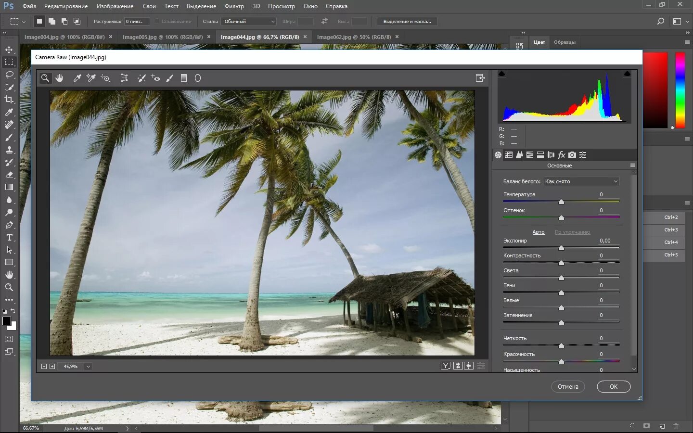Open the White Balance 'Как снято' dropdown
Screen dimensions: 693x433
[581, 181]
